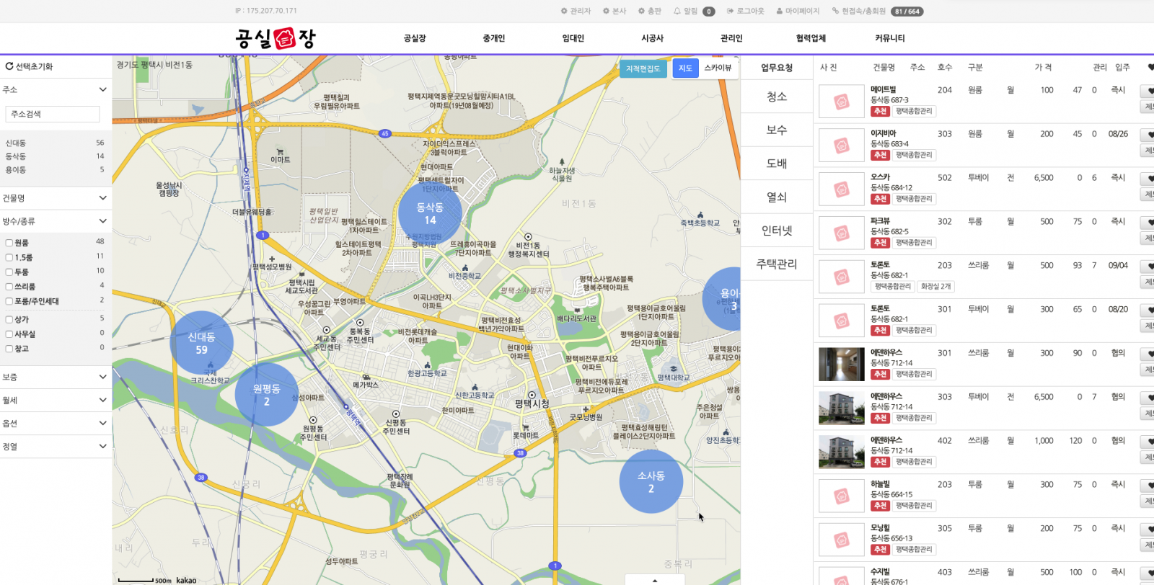Click the 공실장 logo icon
Screen dimensions: 1154x585
[x=285, y=38]
